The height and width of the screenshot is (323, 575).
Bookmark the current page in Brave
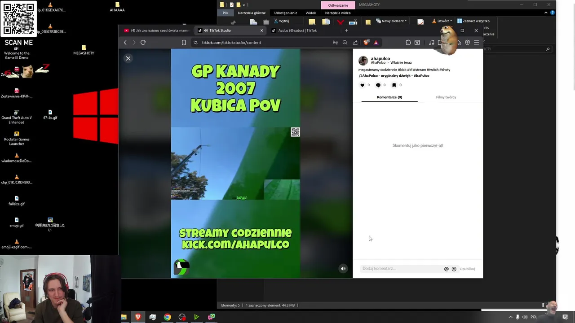184,43
